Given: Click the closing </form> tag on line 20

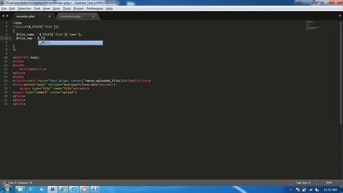Looking at the screenshot, I should [x=19, y=96].
